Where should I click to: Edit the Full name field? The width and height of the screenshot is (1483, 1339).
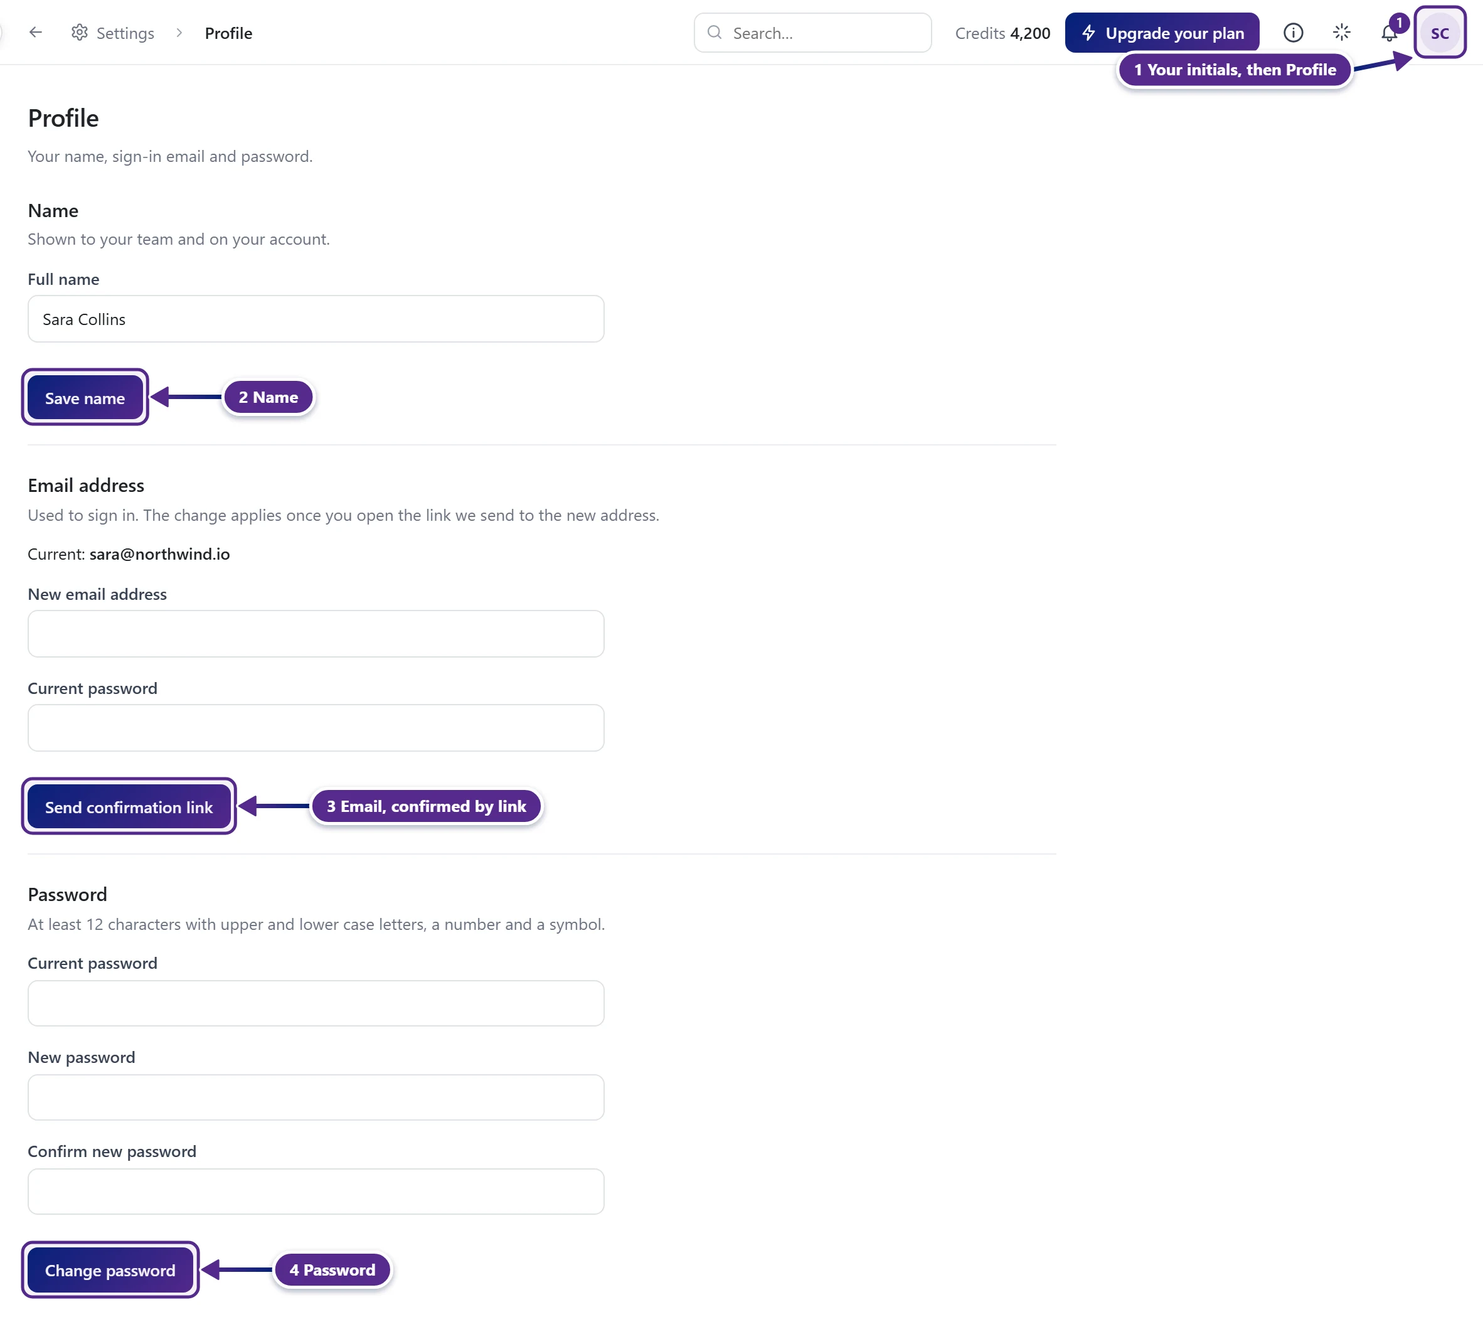[316, 319]
